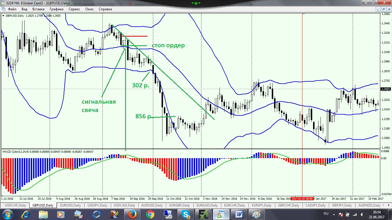The width and height of the screenshot is (392, 220).
Task: Select the сигнальная свеча text label
Action: coord(99,106)
